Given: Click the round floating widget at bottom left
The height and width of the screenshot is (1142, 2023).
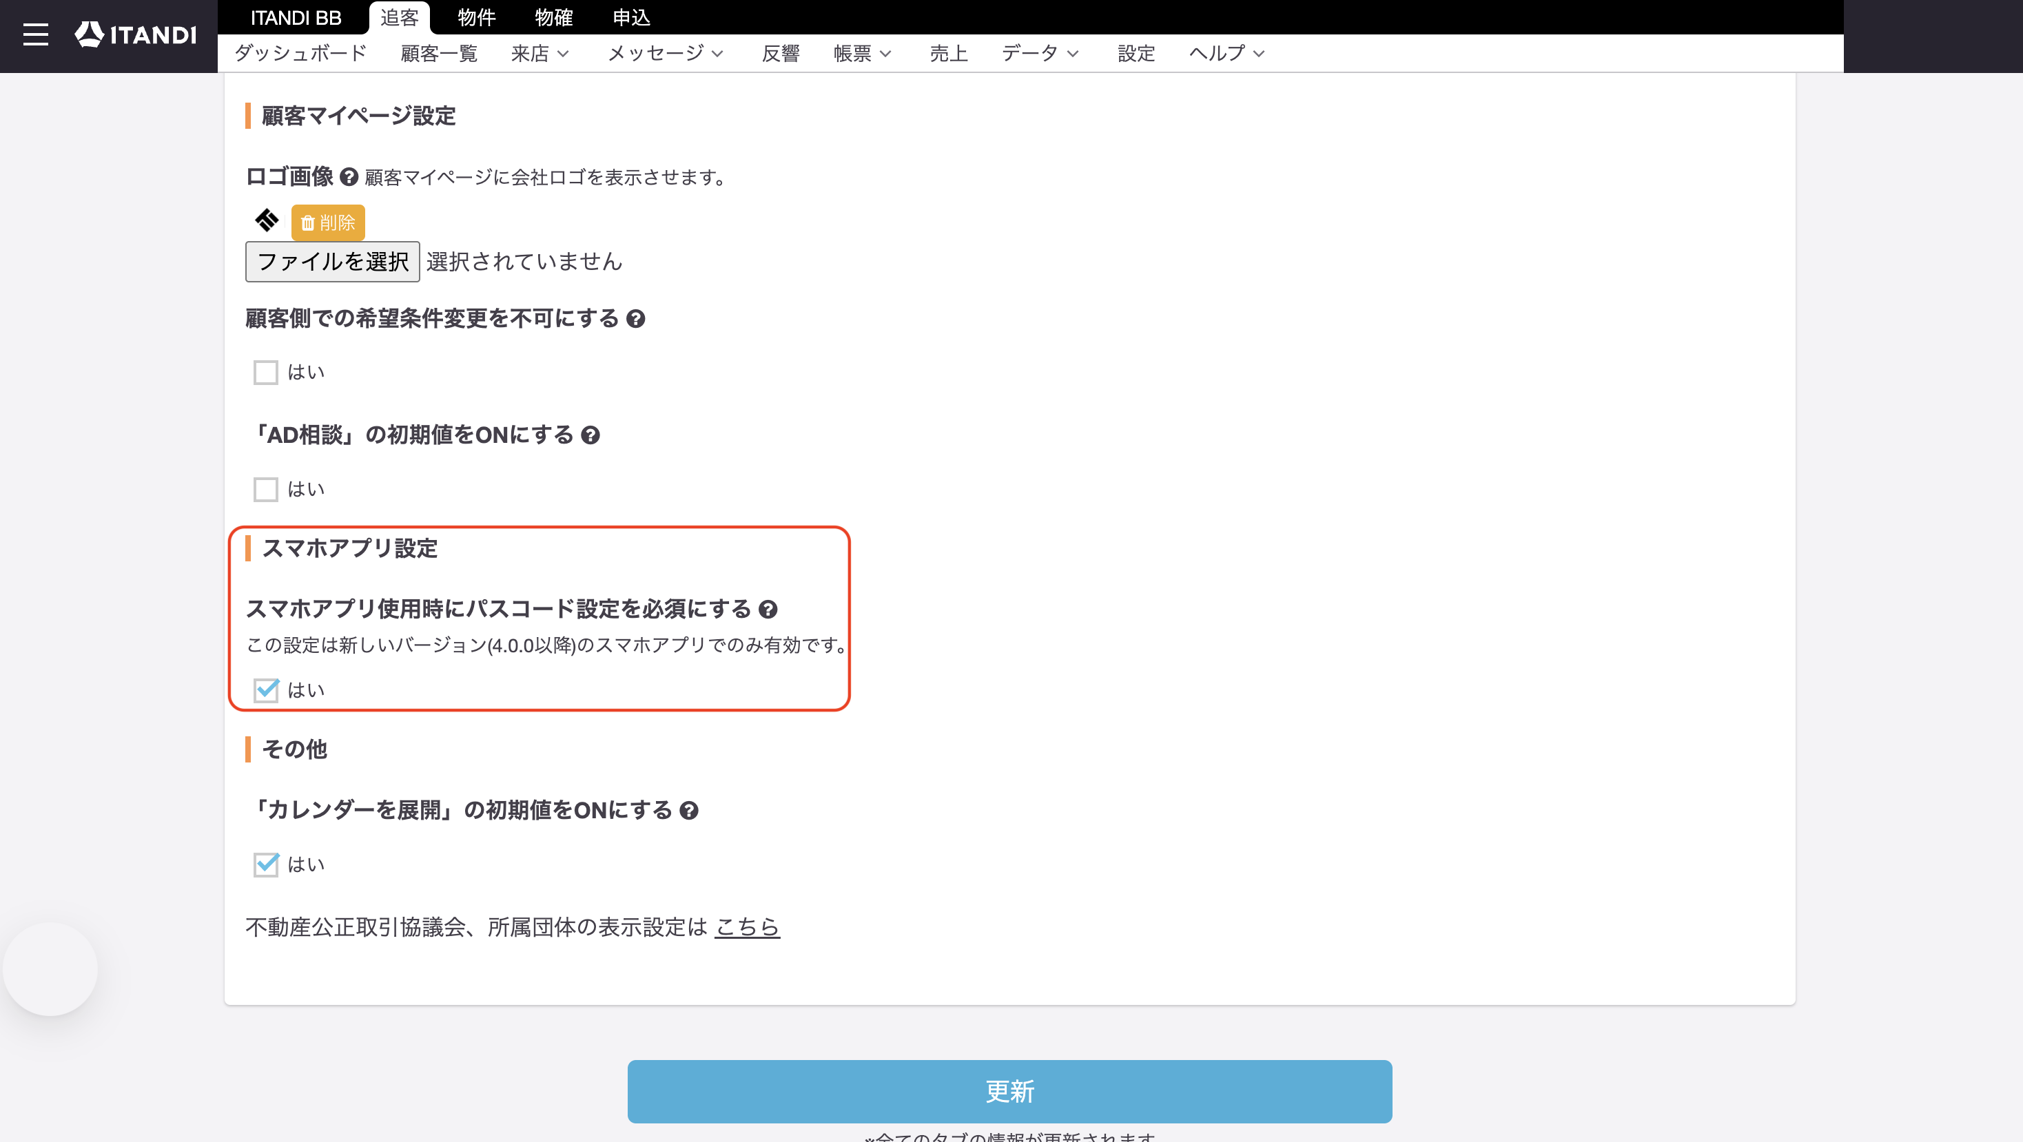Looking at the screenshot, I should (50, 969).
